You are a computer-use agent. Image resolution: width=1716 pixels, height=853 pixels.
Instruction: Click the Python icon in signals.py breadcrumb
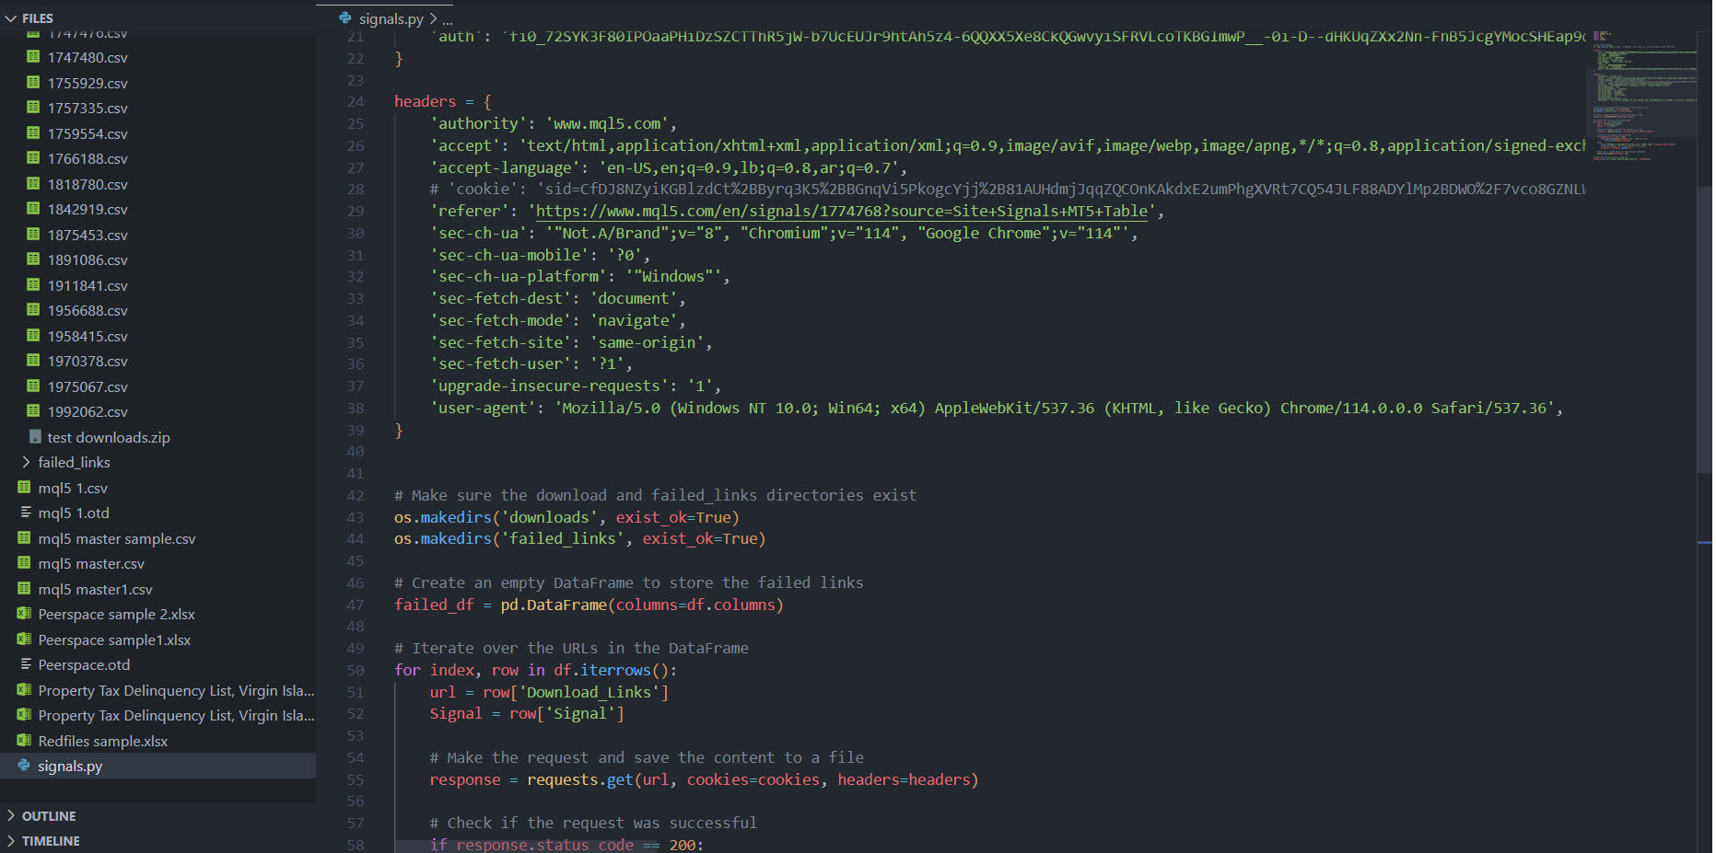[345, 17]
